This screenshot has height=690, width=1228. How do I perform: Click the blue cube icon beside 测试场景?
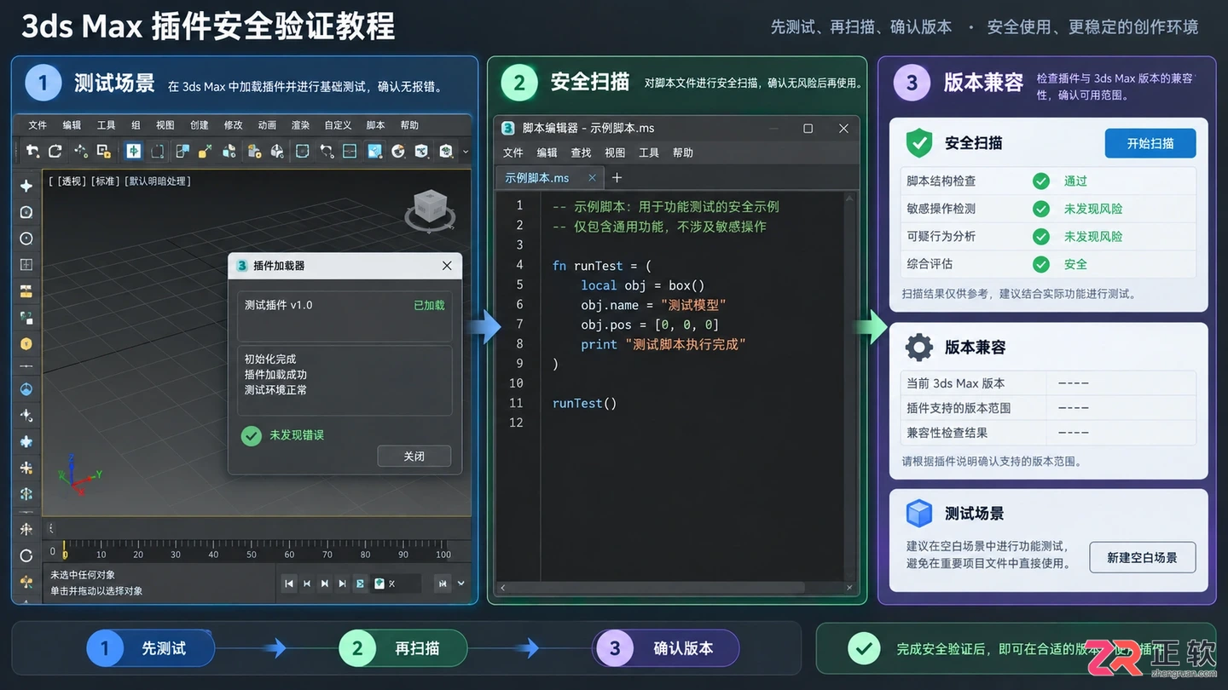(918, 514)
